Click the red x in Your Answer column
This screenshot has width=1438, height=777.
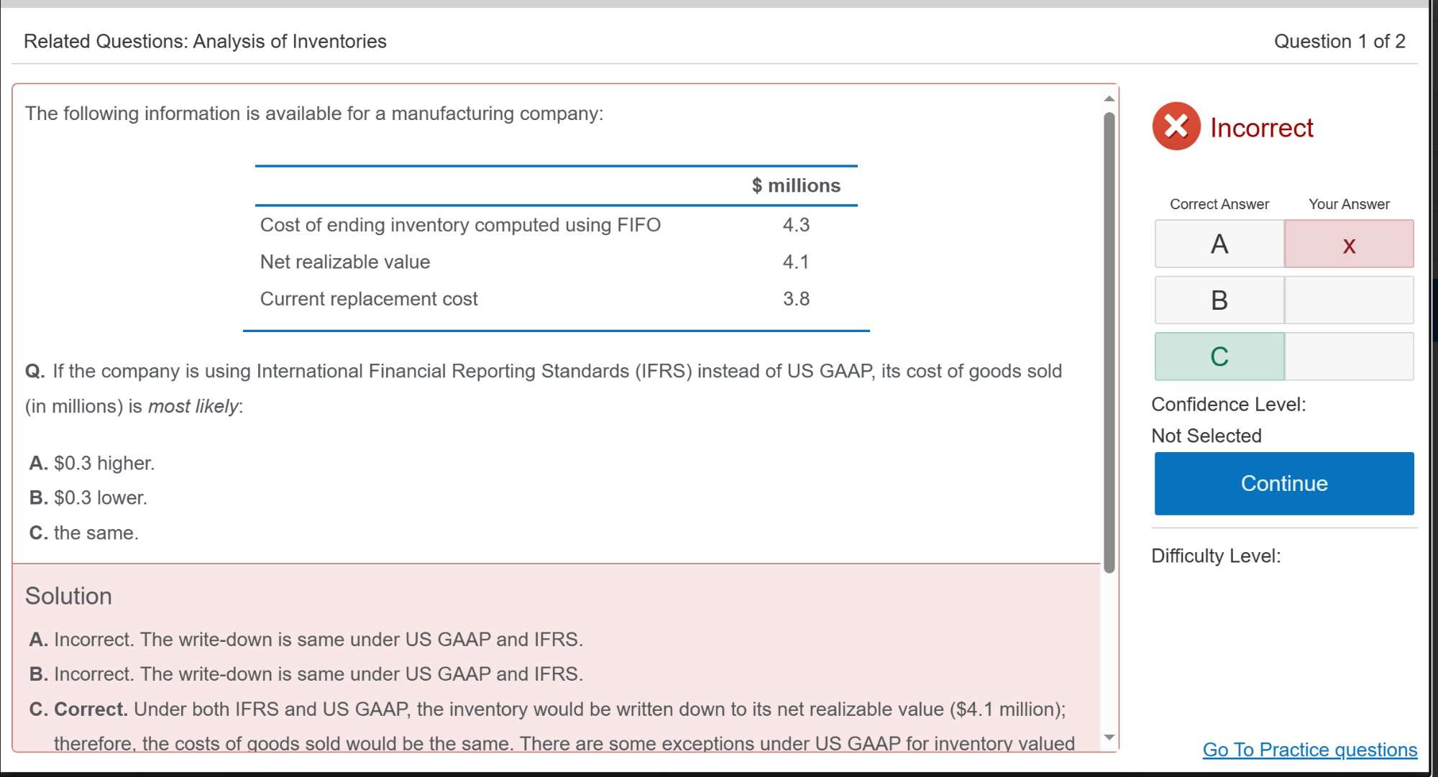[1349, 244]
